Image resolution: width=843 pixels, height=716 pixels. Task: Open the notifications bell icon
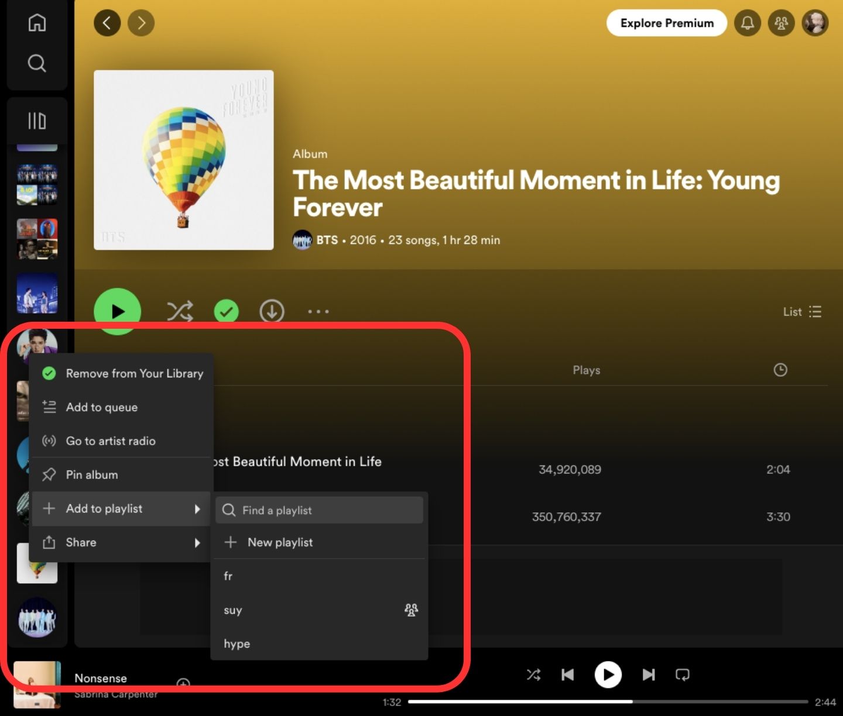point(748,23)
